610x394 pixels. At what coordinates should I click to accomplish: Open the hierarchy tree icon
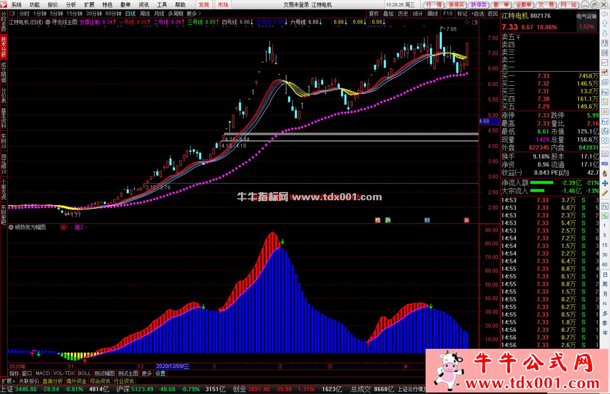click(605, 102)
